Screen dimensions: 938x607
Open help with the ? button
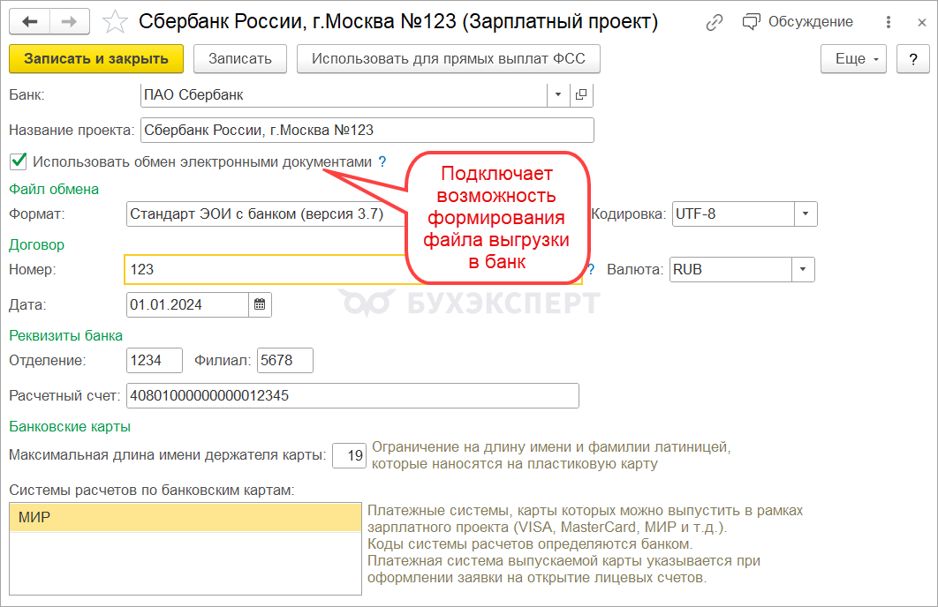913,58
